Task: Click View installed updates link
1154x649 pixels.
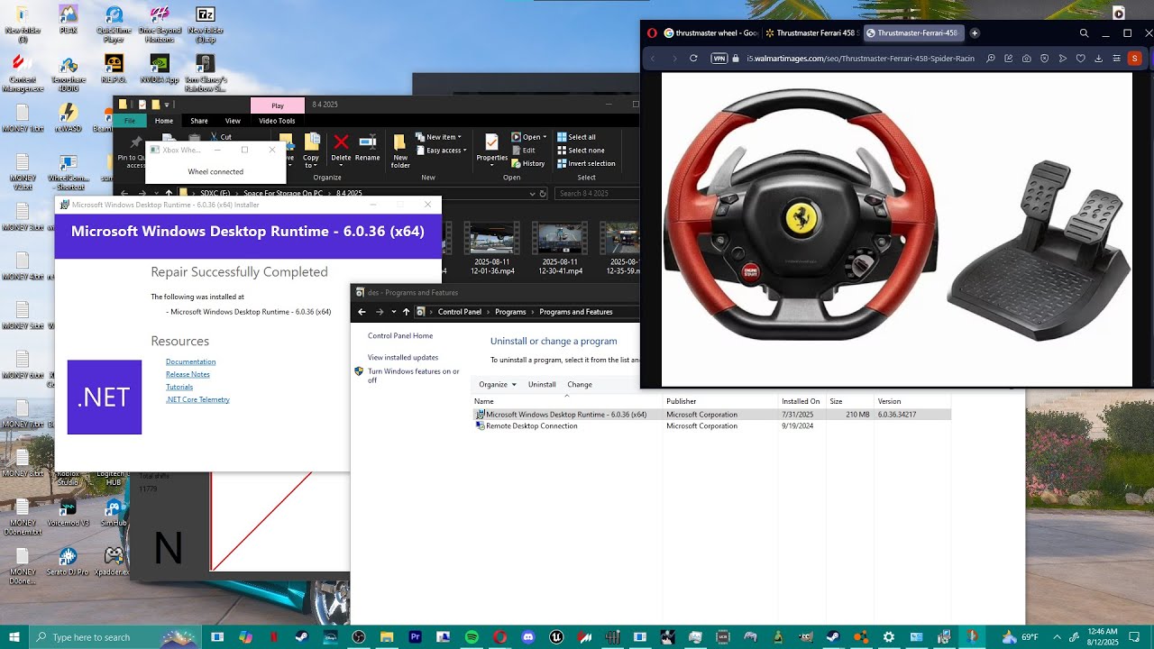Action: pos(403,357)
